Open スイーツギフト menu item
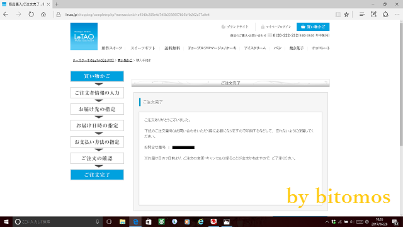The width and height of the screenshot is (403, 227). click(x=143, y=48)
